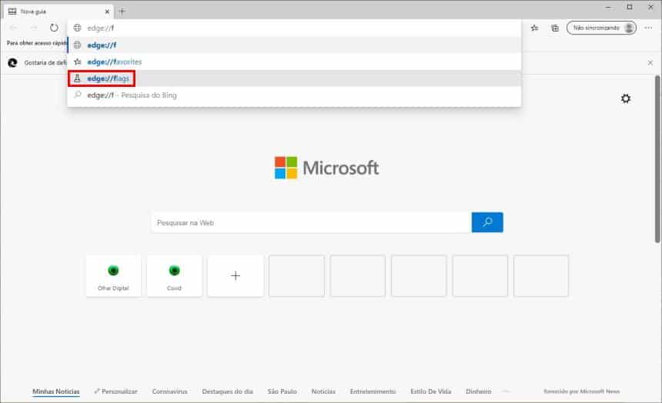Screen dimensions: 662x403
Task: Open the page settings gear icon
Action: tap(626, 98)
